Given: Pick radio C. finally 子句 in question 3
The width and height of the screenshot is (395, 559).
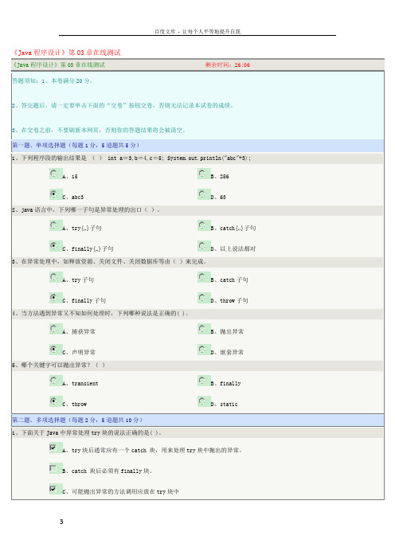Looking at the screenshot, I should (54, 298).
